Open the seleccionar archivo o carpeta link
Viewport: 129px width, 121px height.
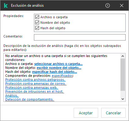click(58, 64)
